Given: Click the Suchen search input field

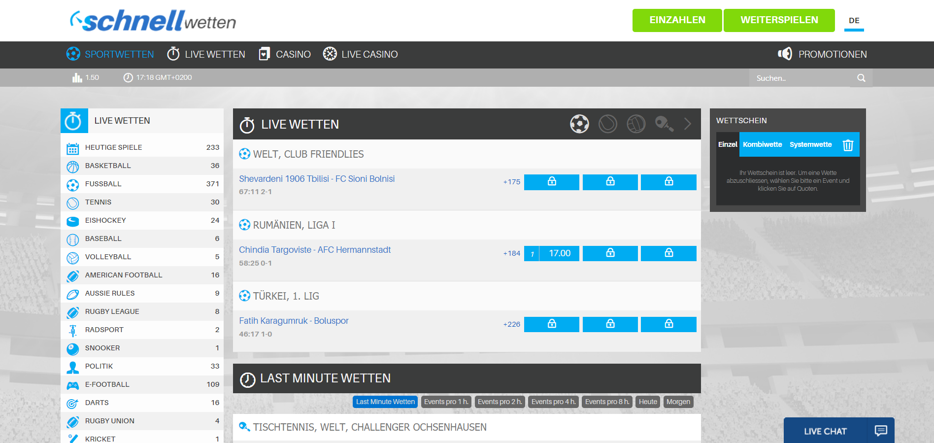Looking at the screenshot, I should coord(801,78).
